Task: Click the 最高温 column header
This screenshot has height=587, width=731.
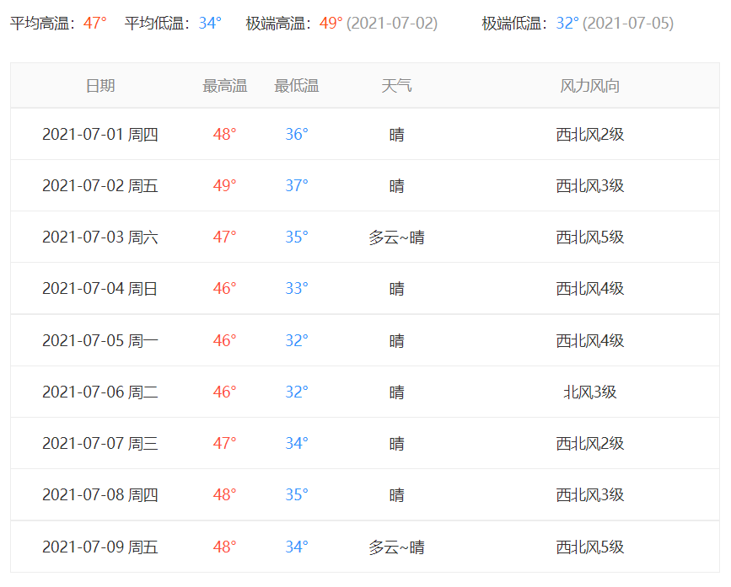Action: [225, 86]
